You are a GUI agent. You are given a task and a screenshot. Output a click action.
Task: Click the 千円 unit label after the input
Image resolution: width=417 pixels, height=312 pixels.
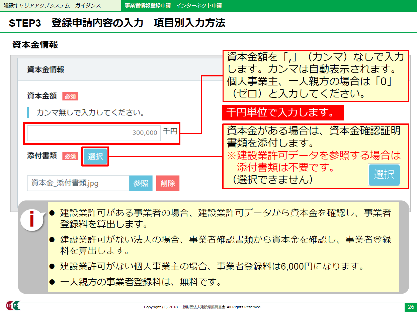coord(170,131)
